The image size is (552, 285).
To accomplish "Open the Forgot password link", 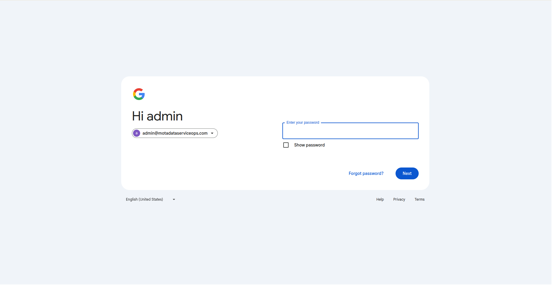I will pyautogui.click(x=366, y=173).
